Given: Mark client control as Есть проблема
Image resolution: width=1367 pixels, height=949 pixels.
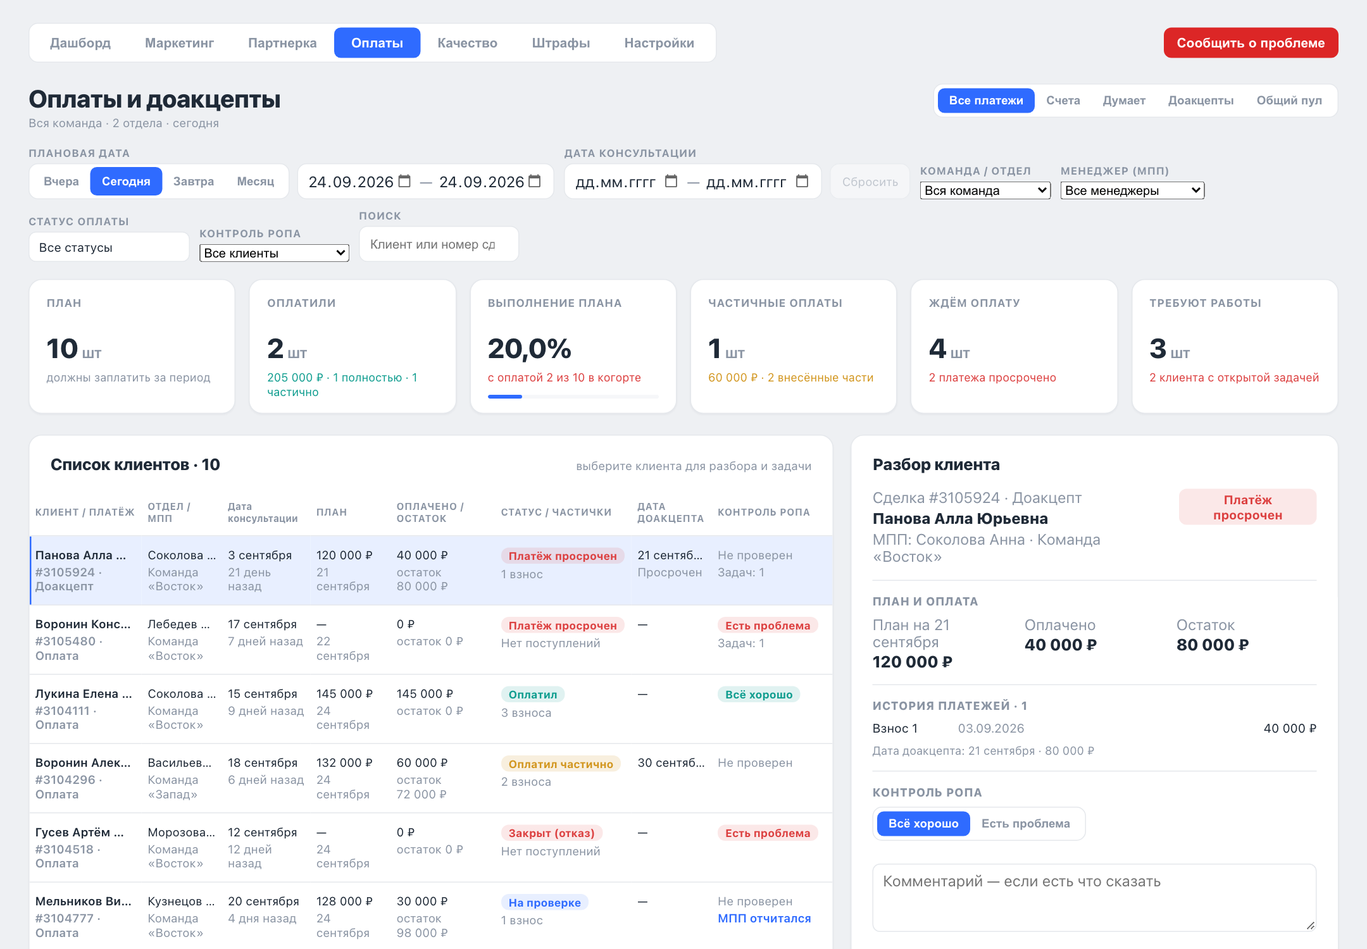Looking at the screenshot, I should [x=1025, y=824].
